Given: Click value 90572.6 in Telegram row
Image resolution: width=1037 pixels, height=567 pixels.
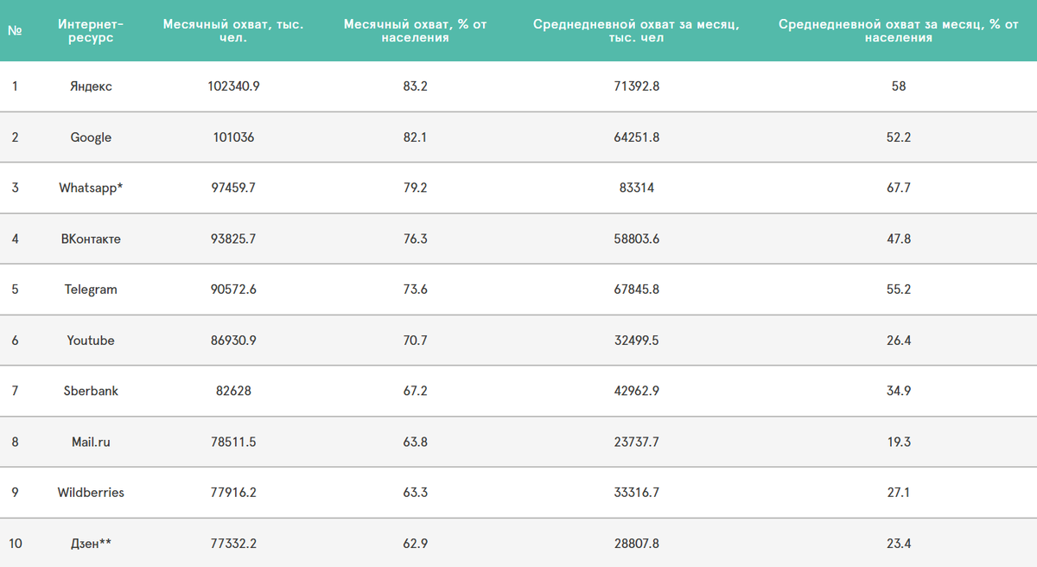Looking at the screenshot, I should (x=233, y=290).
